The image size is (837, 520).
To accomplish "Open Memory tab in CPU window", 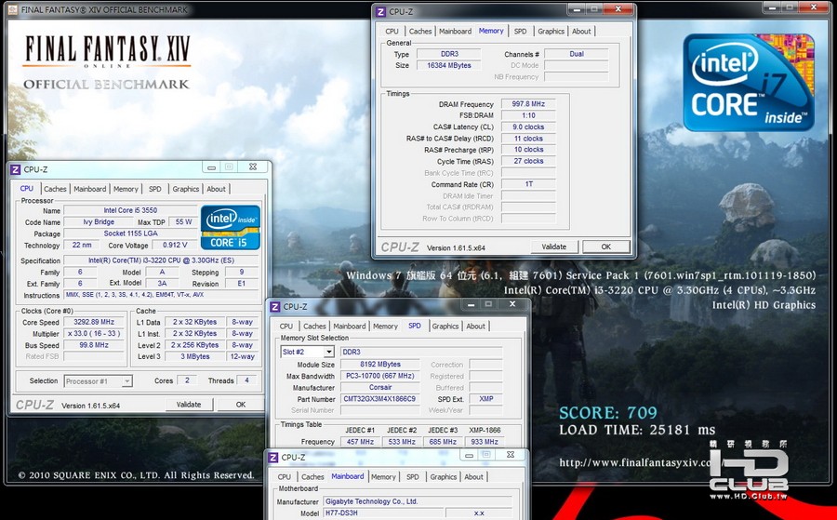I will (x=126, y=189).
